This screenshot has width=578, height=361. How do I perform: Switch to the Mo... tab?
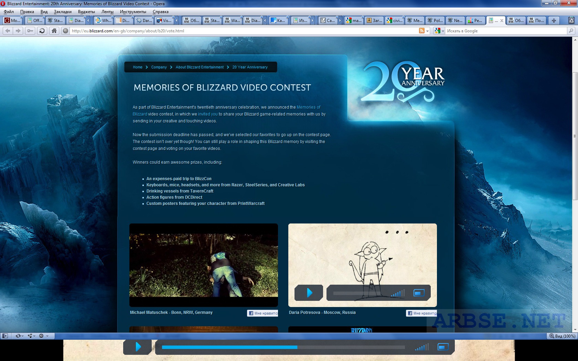coord(13,21)
